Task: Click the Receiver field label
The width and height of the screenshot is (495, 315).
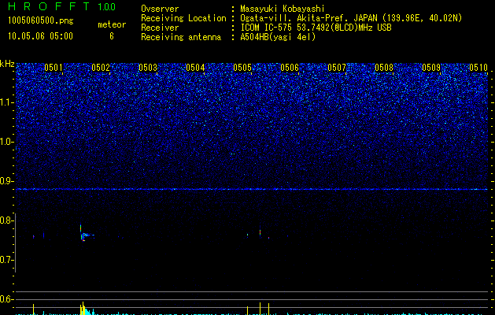Action: coord(160,28)
